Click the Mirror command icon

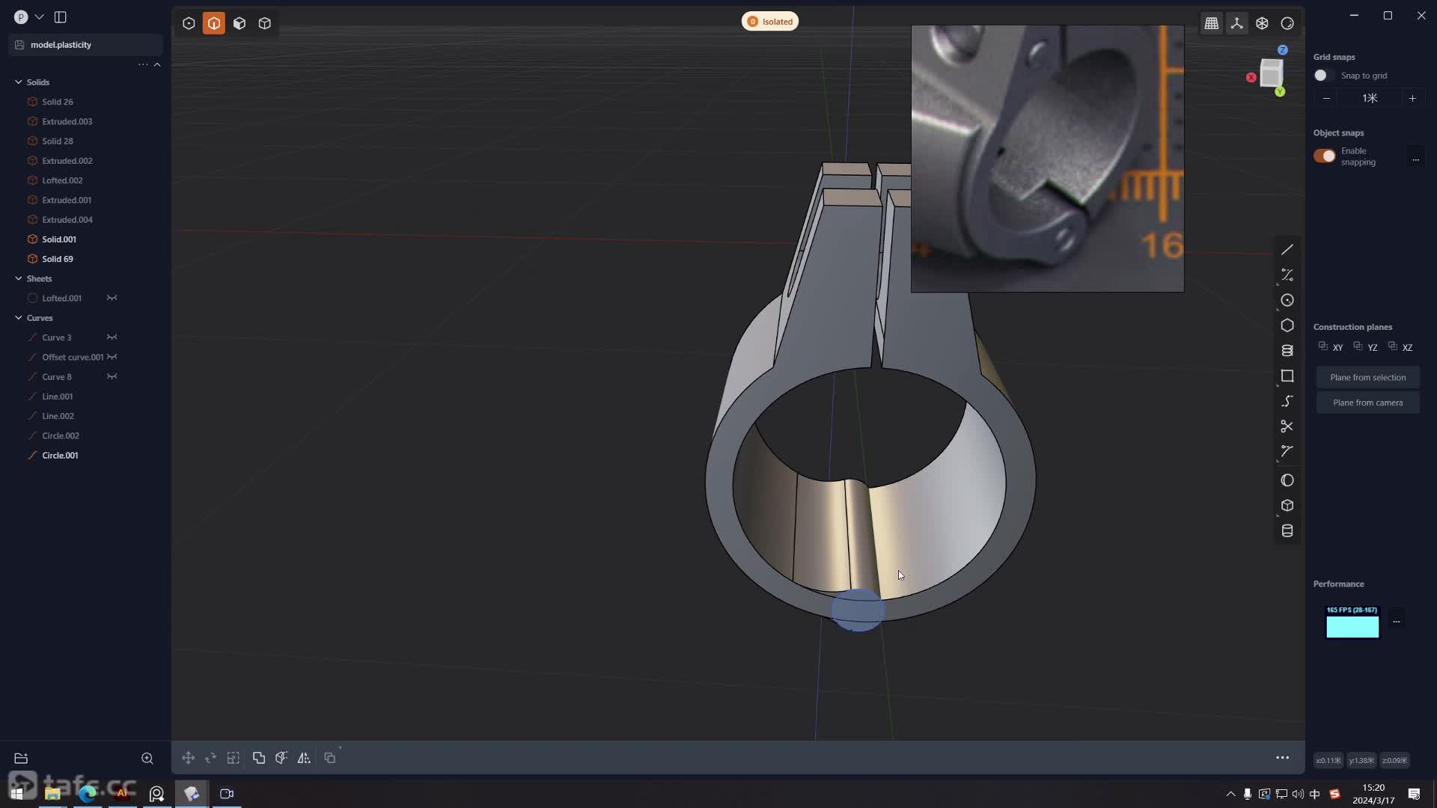tap(304, 758)
